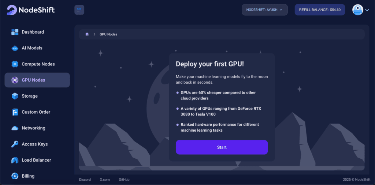Image resolution: width=375 pixels, height=185 pixels.
Task: Click the '60% cheaper' bullet text
Action: (218, 95)
